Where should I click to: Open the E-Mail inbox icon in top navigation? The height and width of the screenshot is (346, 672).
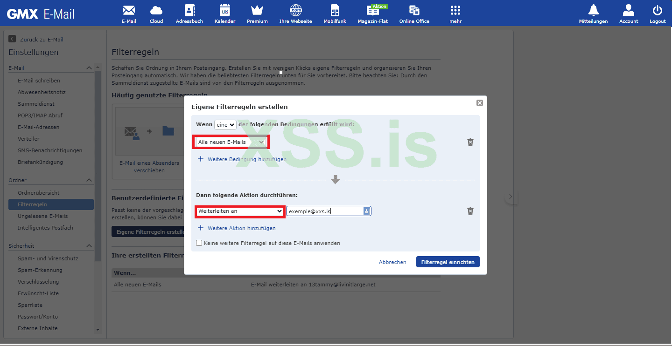129,14
